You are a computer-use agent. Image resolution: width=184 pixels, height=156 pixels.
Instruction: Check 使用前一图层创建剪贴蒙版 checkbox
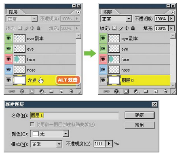click(32, 124)
